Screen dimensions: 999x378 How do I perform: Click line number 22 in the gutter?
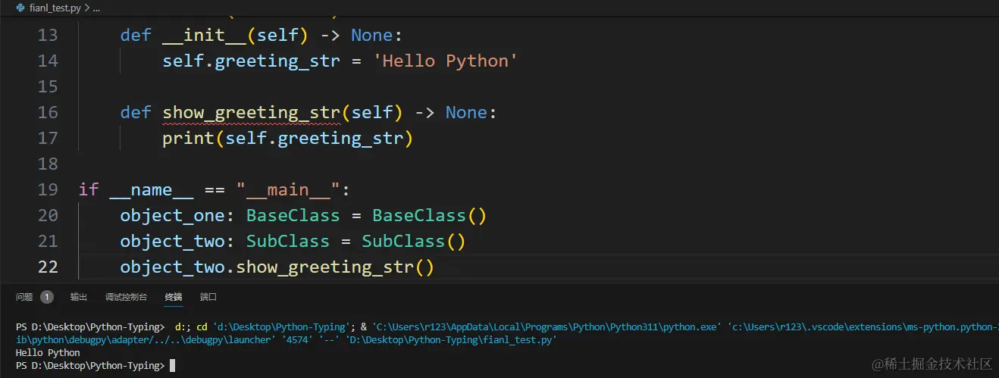(48, 267)
